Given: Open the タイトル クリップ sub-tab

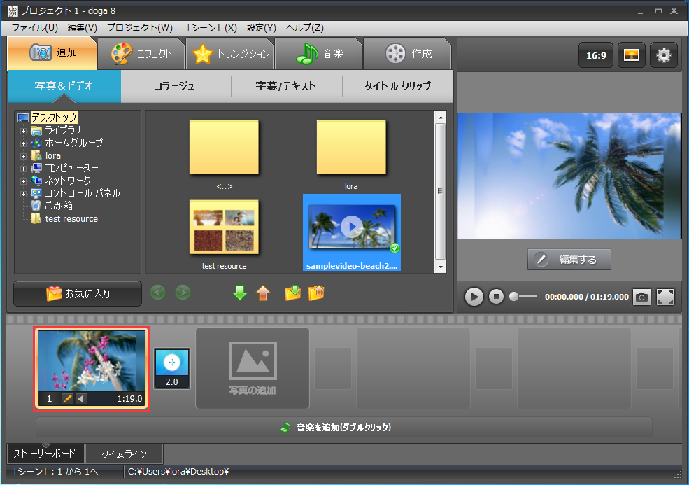Looking at the screenshot, I should 397,86.
